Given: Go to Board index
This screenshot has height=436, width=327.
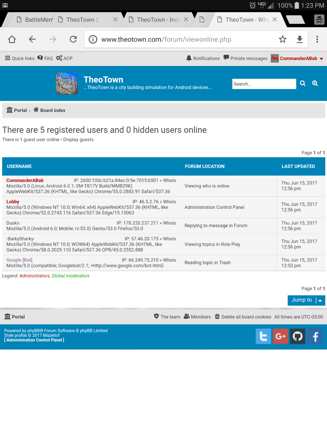Looking at the screenshot, I should (x=49, y=110).
